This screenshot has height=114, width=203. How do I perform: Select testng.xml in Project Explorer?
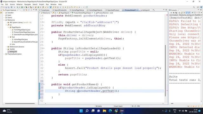click(x=13, y=52)
